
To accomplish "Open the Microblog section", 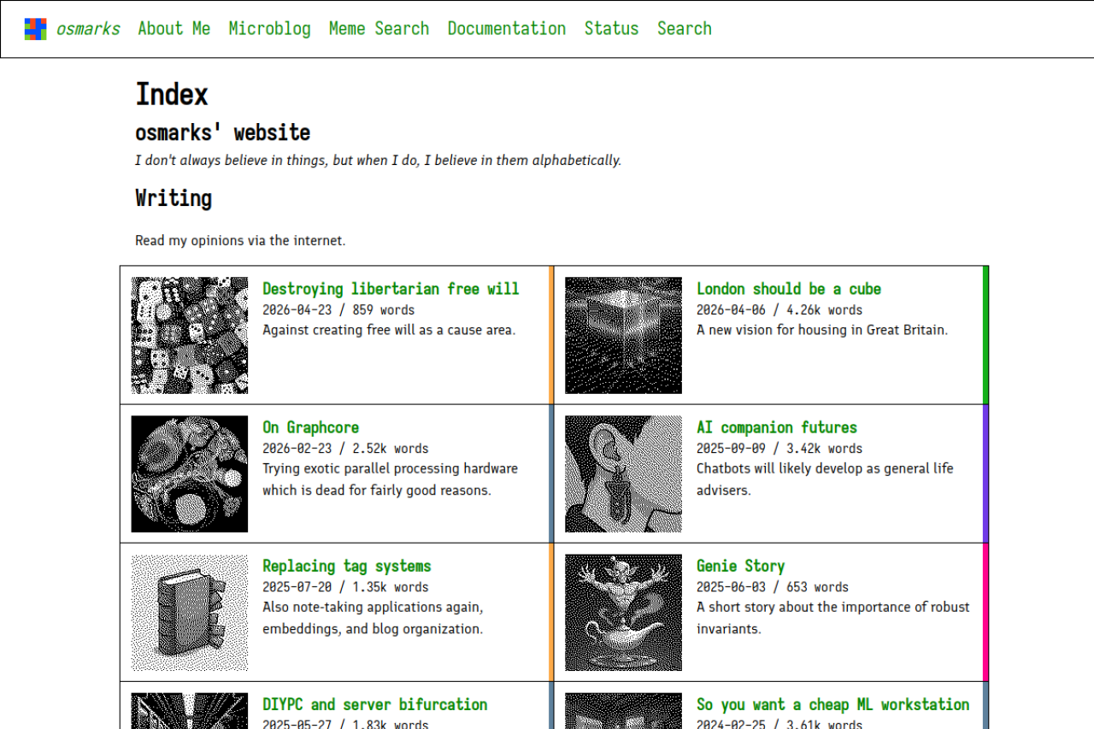I will pos(270,29).
